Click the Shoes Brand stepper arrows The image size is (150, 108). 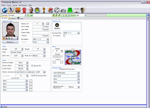[62, 51]
